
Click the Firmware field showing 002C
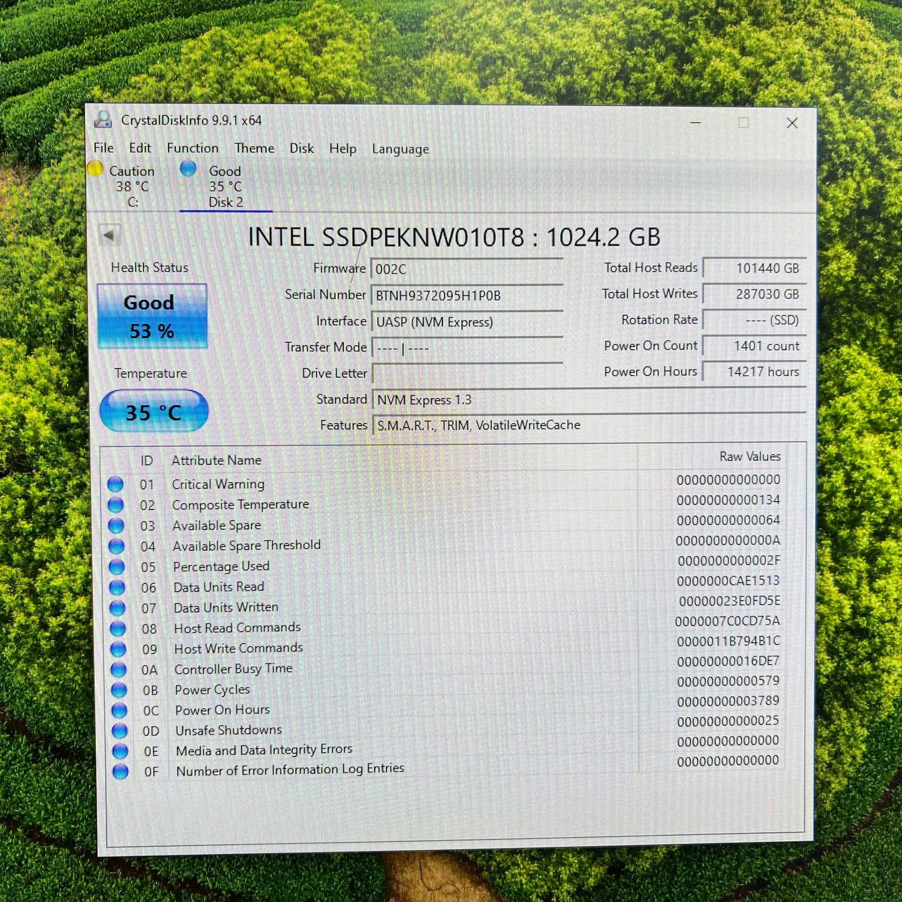[x=466, y=269]
